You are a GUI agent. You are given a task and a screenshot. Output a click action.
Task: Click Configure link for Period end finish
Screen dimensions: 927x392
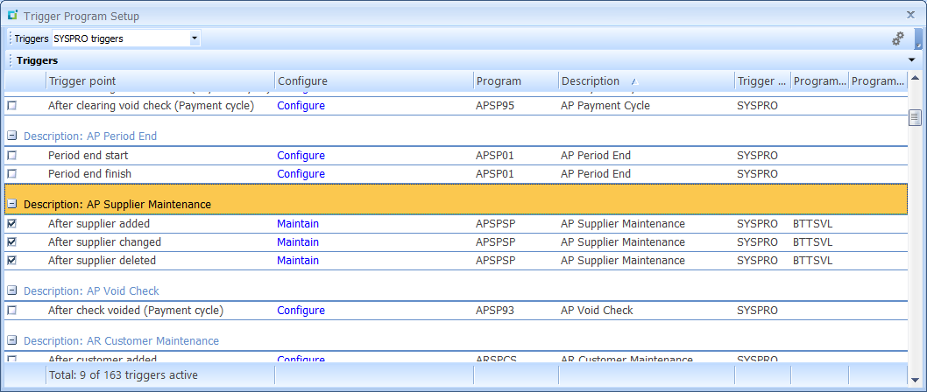tap(301, 174)
